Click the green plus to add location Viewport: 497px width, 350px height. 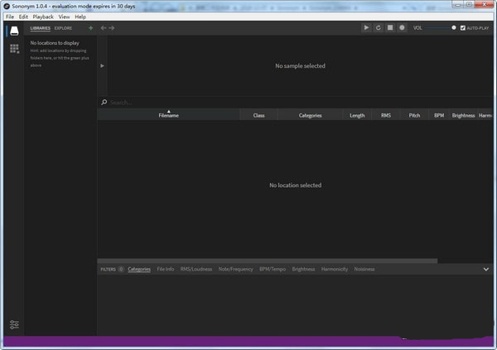click(x=90, y=28)
